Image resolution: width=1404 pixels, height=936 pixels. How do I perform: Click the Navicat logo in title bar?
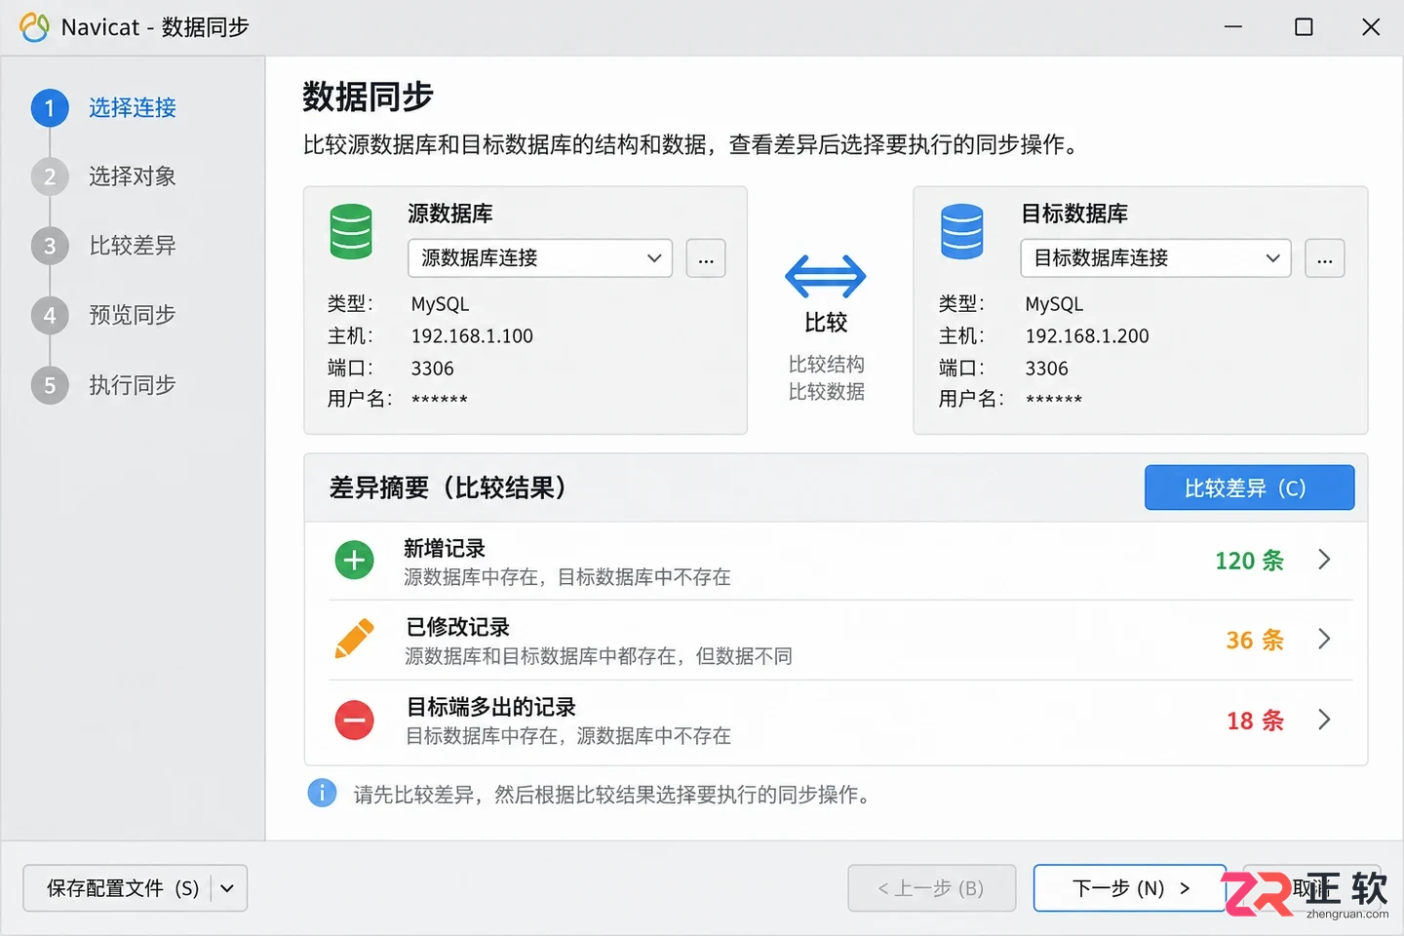34,27
